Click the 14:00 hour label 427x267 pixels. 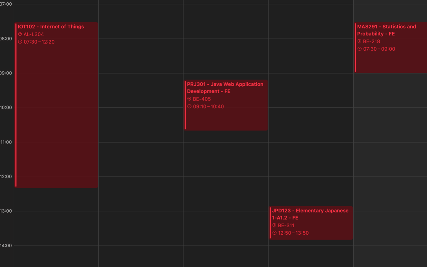pos(6,246)
